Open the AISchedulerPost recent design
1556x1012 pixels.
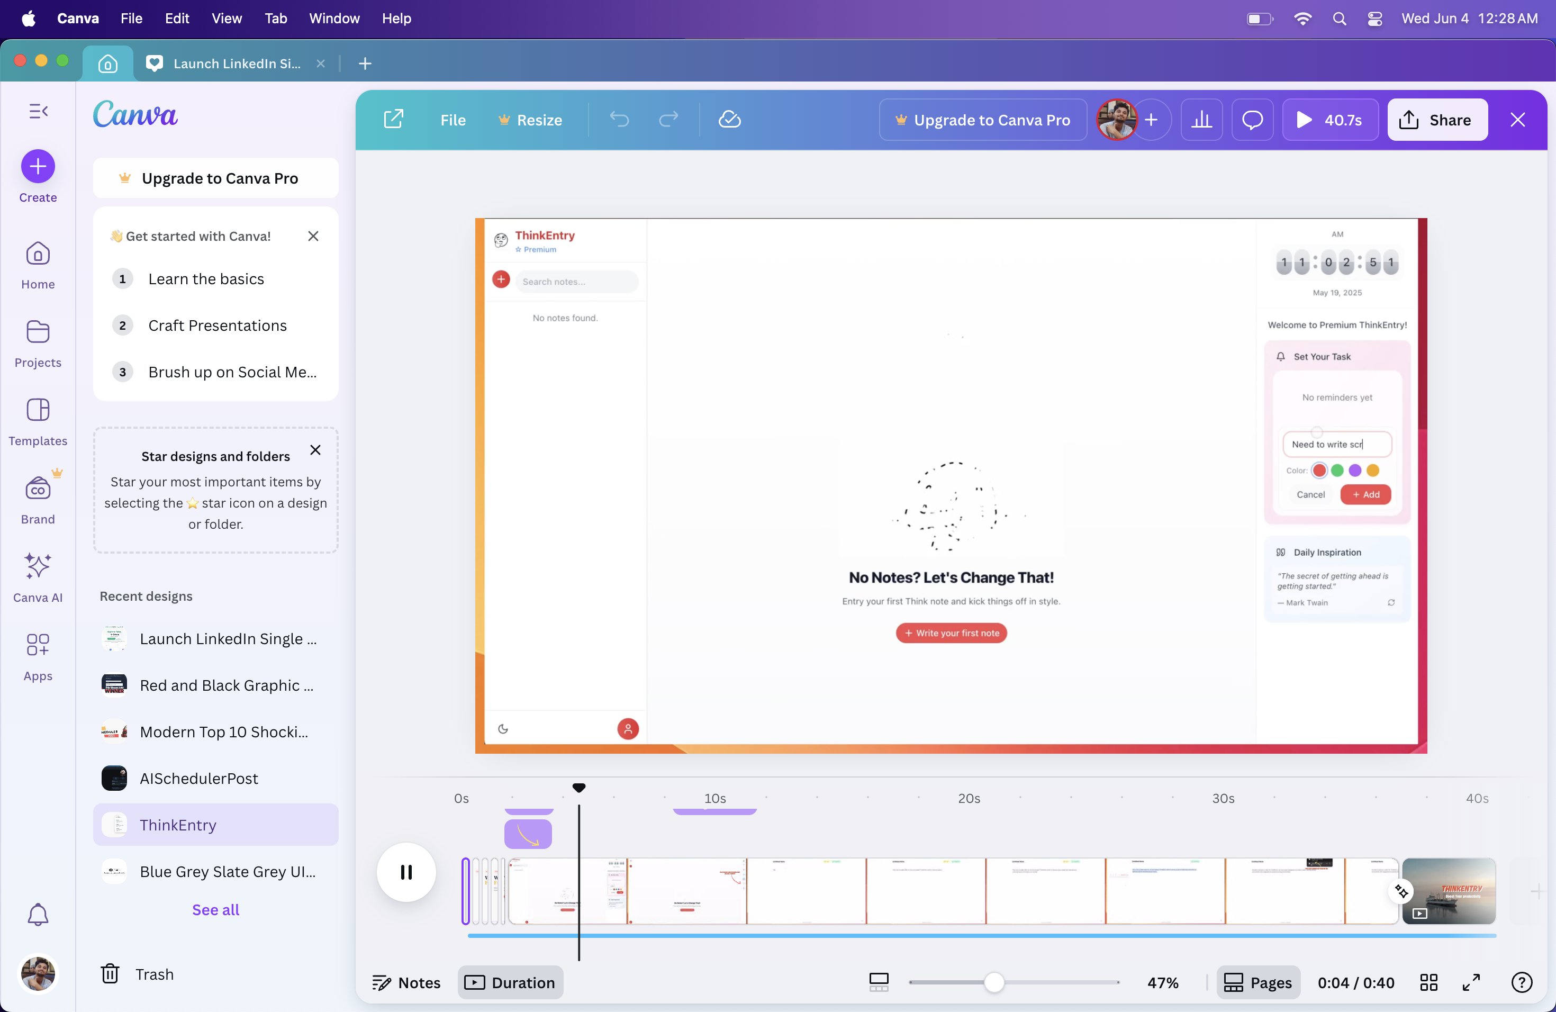tap(216, 779)
